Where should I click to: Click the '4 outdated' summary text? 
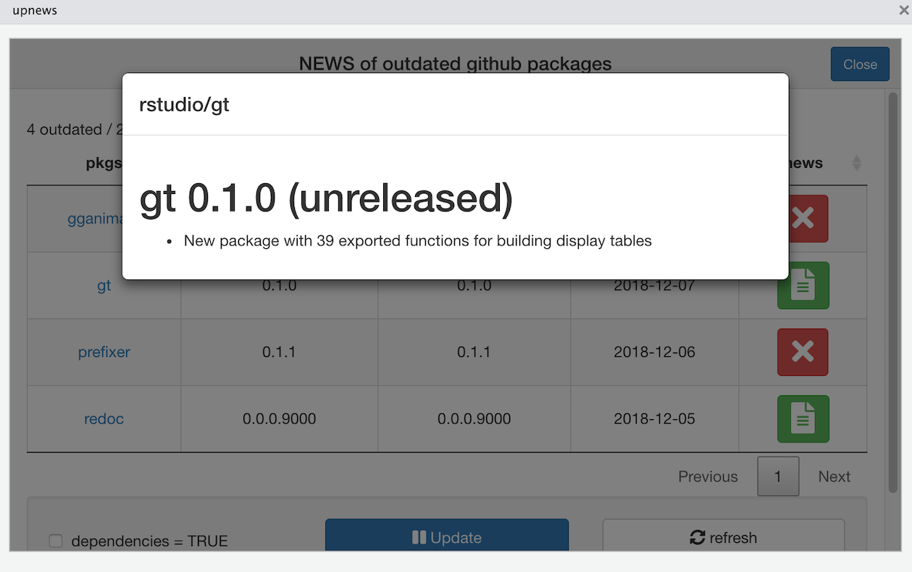pos(64,130)
